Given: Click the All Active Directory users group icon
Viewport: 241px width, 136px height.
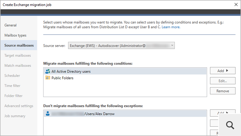Looking at the screenshot, I should (48, 71).
